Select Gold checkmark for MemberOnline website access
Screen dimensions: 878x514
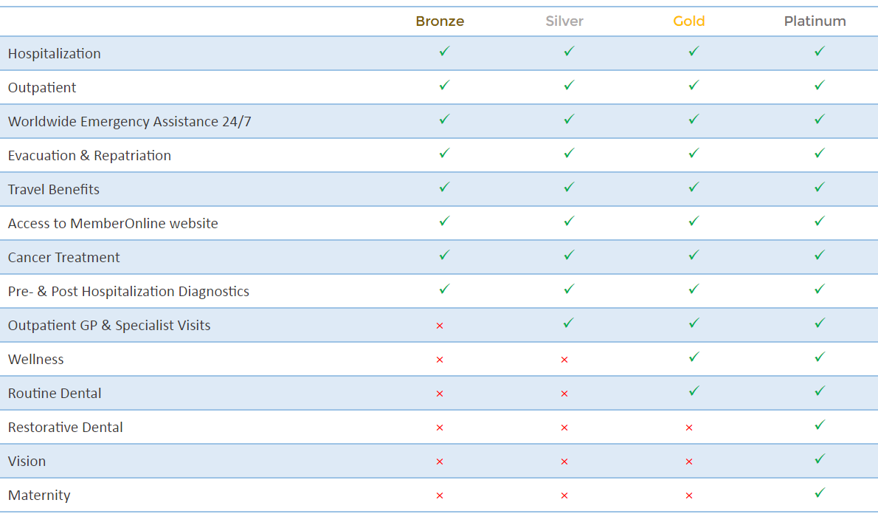coord(694,222)
